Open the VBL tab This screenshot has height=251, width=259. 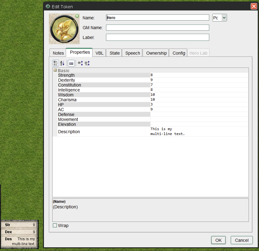click(99, 53)
